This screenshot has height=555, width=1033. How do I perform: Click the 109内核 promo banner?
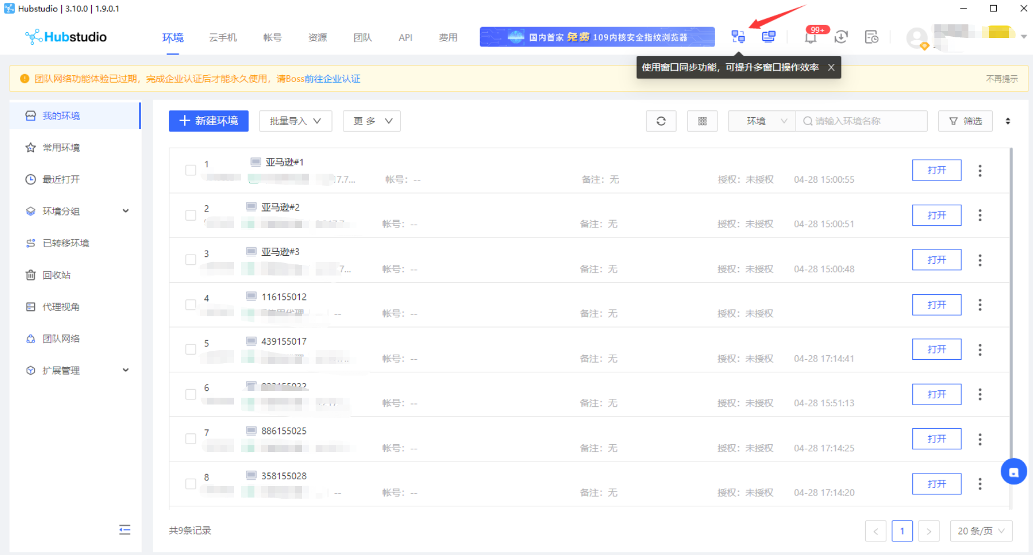point(597,37)
